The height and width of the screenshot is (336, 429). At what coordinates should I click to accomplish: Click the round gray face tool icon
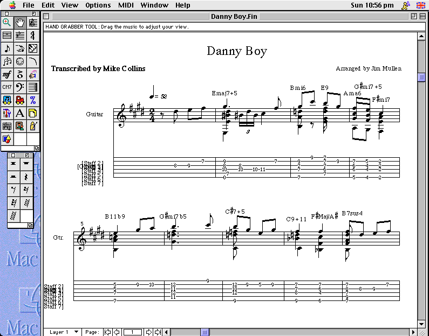pyautogui.click(x=20, y=62)
